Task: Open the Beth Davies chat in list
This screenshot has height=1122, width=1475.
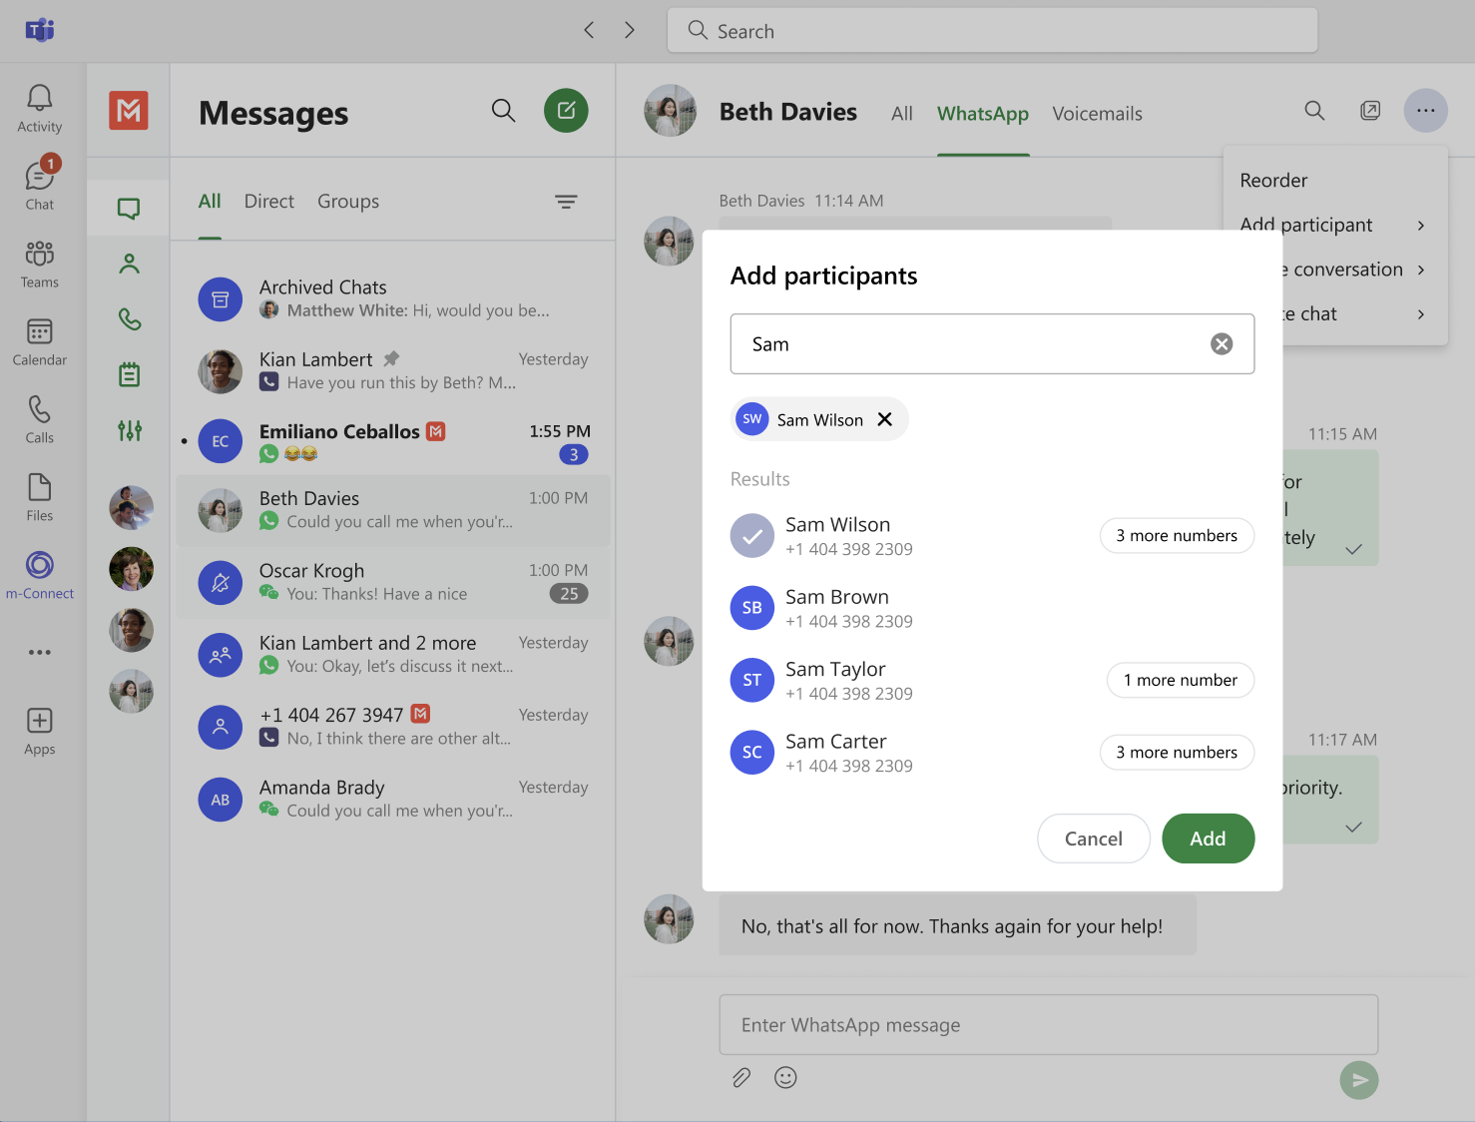Action: (x=393, y=510)
